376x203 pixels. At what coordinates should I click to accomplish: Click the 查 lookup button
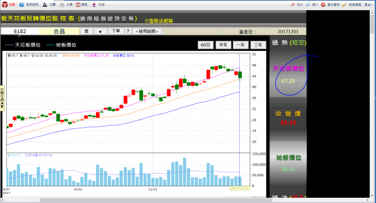[87, 31]
